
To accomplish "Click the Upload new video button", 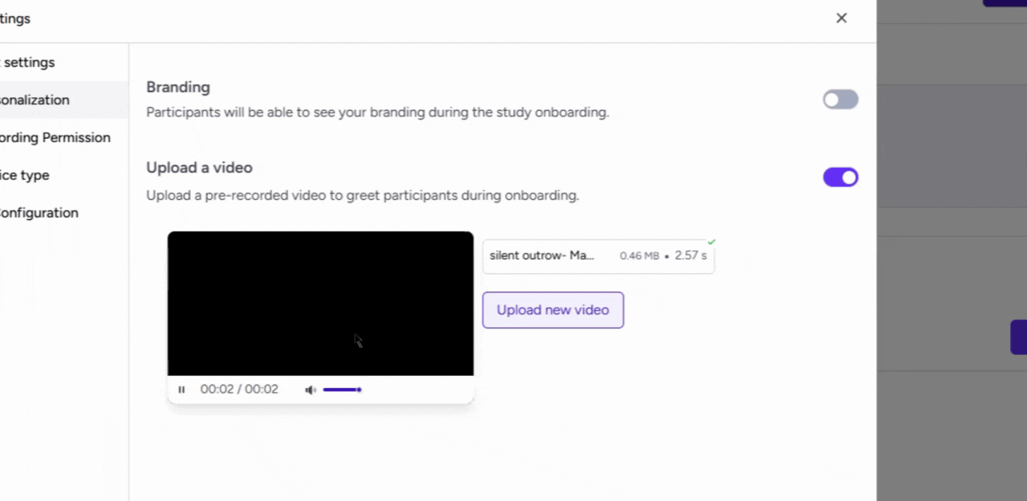I will pyautogui.click(x=553, y=310).
